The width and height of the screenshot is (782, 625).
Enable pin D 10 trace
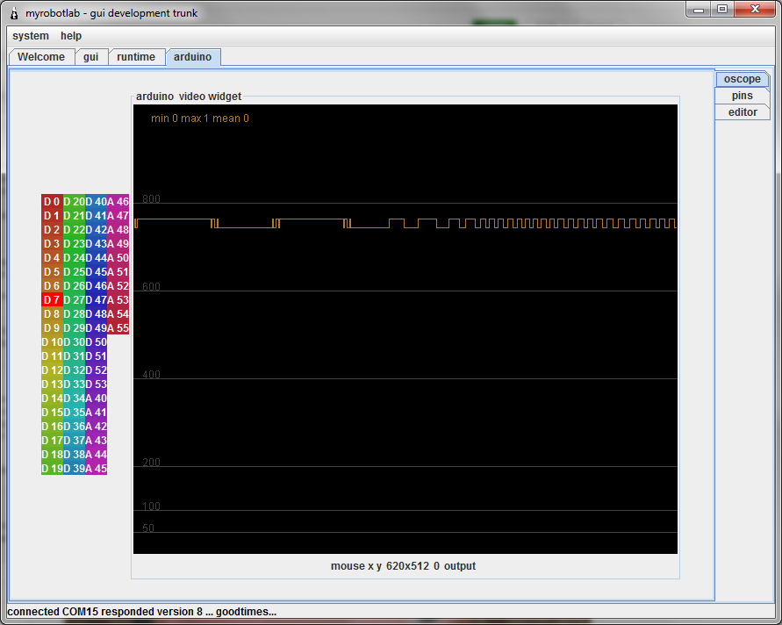coord(52,341)
